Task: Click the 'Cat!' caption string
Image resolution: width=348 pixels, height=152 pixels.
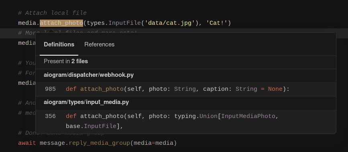Action: (x=217, y=23)
